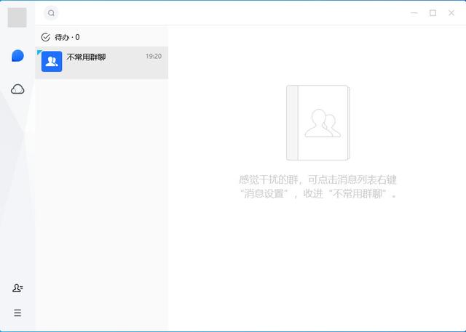Click the blue corner marker on 不常用群聊
This screenshot has height=332, width=466.
pos(39,51)
